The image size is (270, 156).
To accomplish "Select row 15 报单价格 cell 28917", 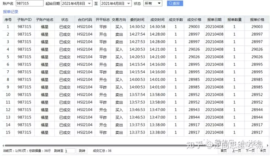I will (x=257, y=132).
